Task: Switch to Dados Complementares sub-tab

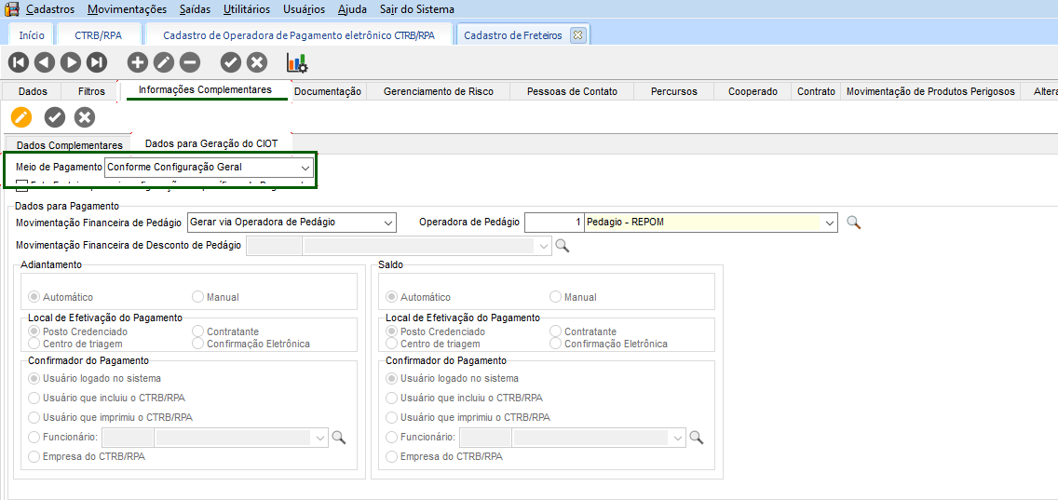Action: [x=70, y=145]
